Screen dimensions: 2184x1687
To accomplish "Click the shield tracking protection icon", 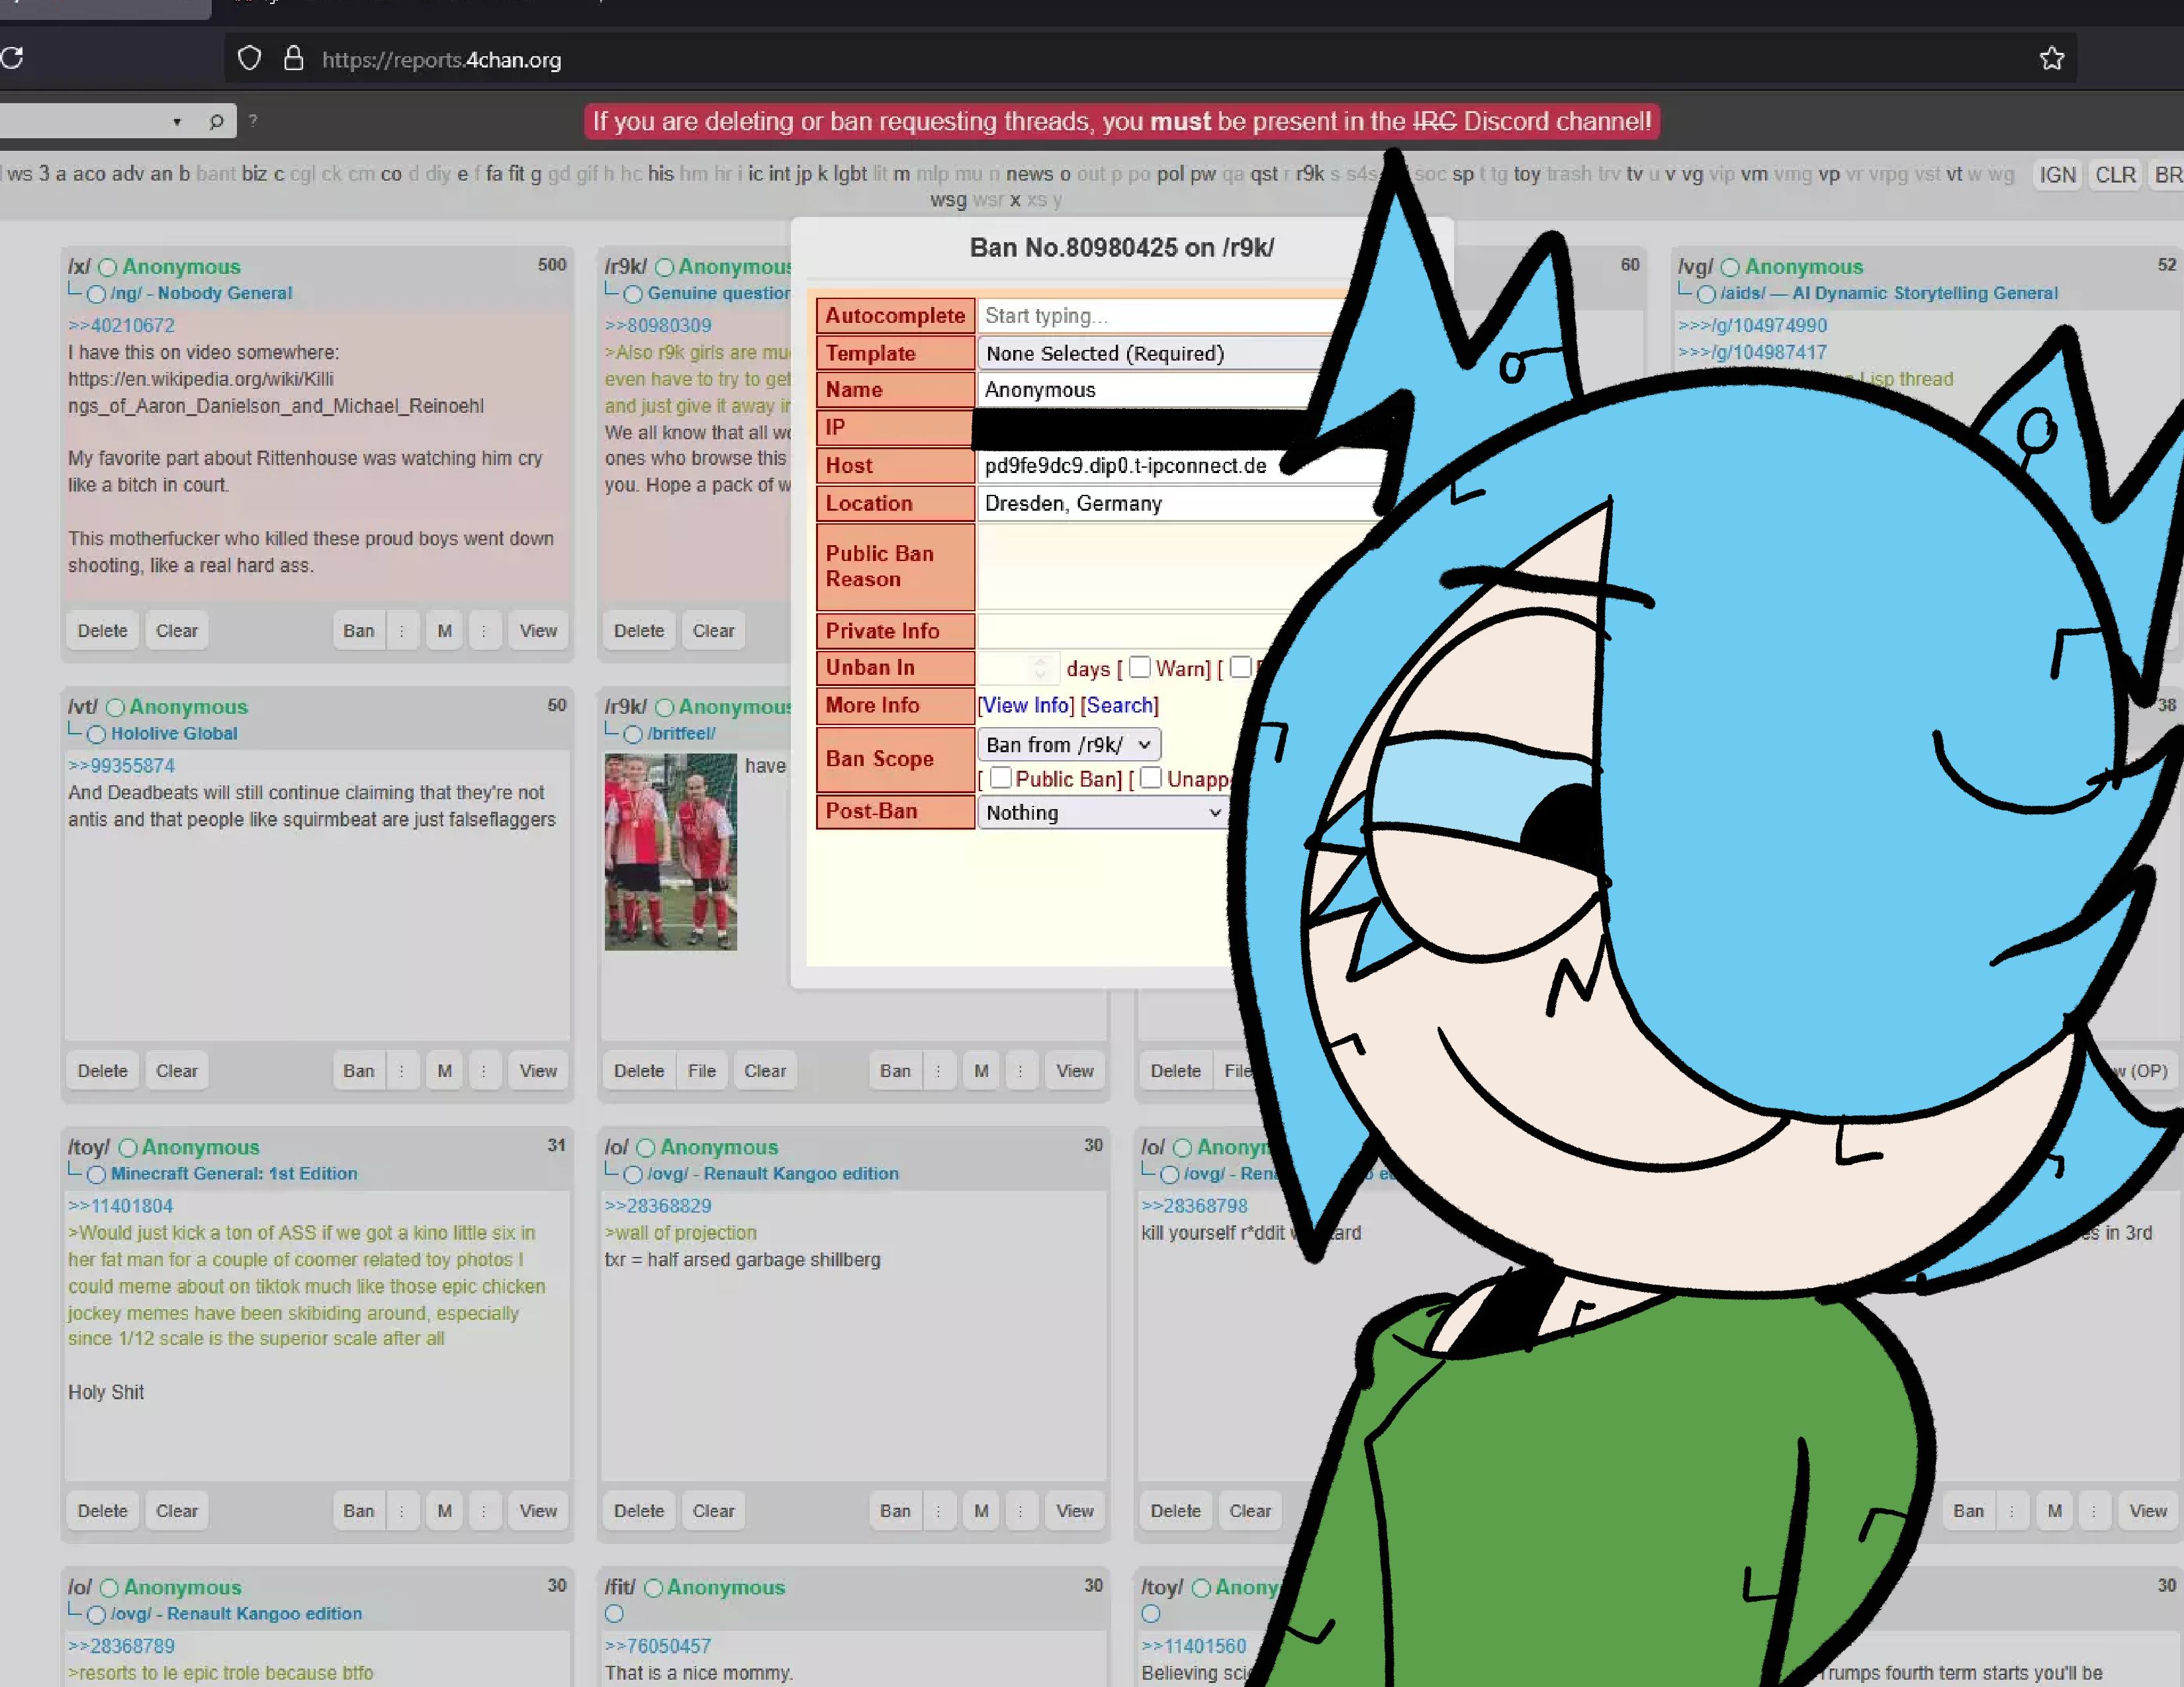I will (250, 59).
